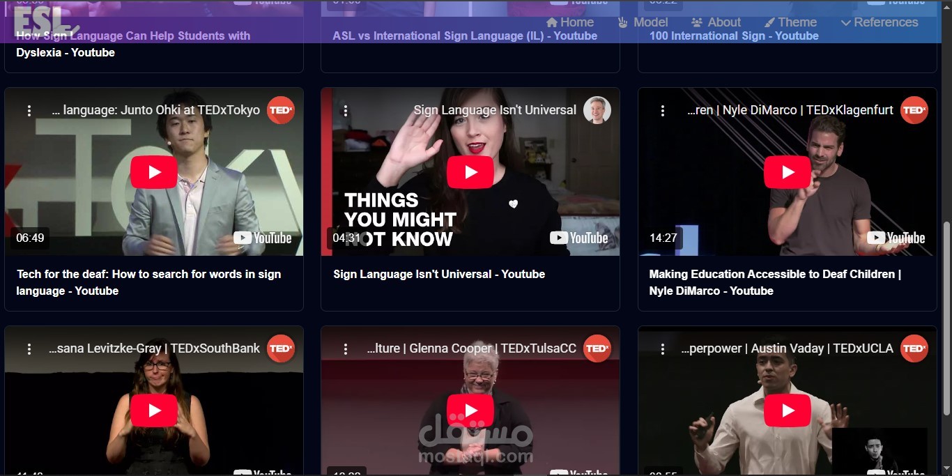Click the ESL logo in header
This screenshot has height=476, width=952.
tap(45, 21)
